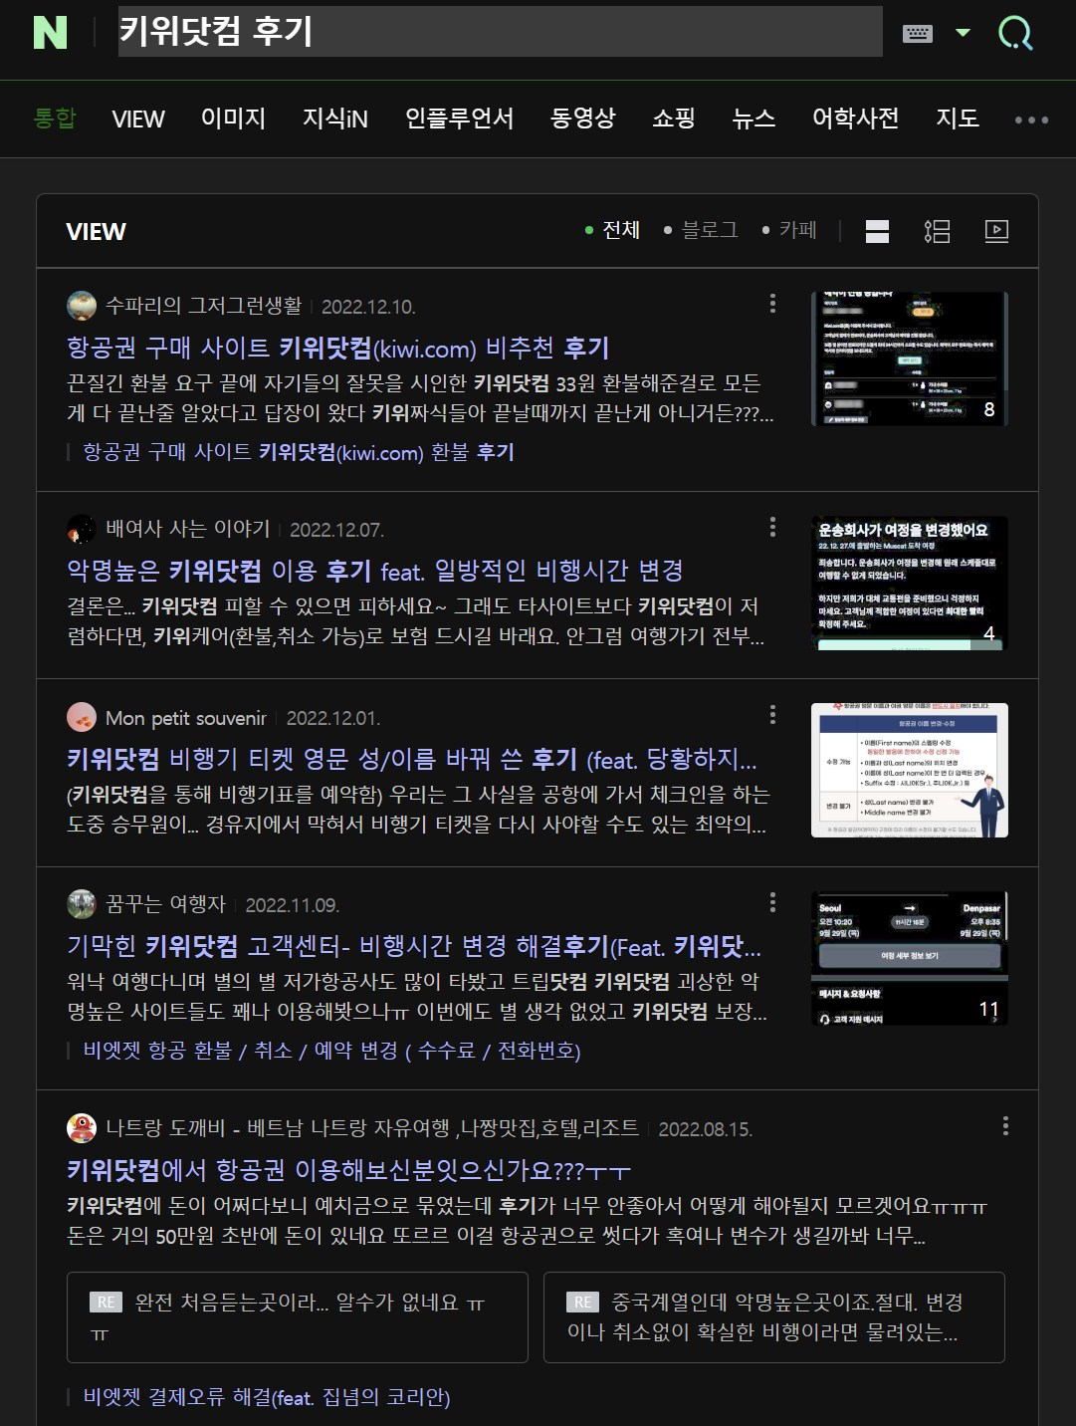Image resolution: width=1076 pixels, height=1426 pixels.
Task: Open the 지식iN tab
Action: [335, 119]
